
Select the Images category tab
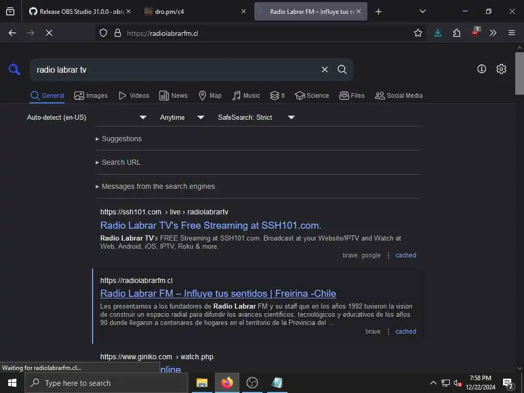pos(91,96)
